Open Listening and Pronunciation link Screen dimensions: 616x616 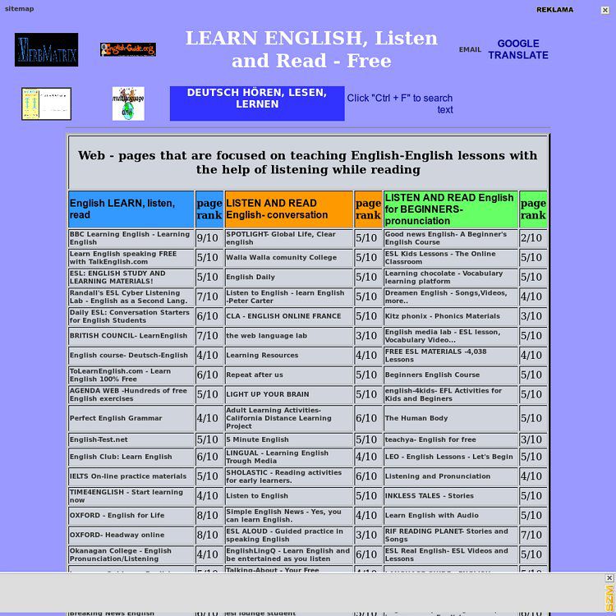click(438, 476)
